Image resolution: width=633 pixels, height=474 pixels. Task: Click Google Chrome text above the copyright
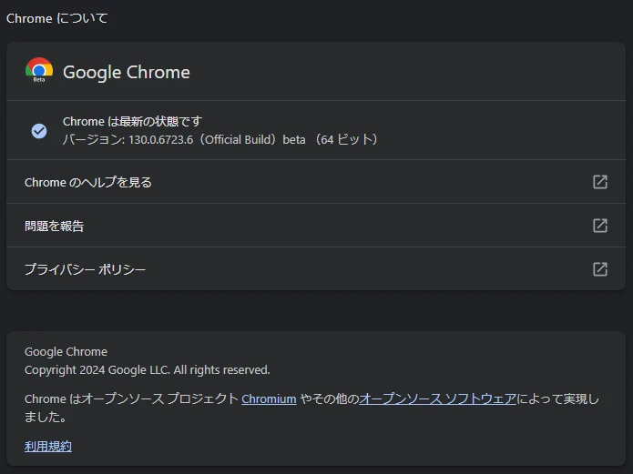click(x=66, y=352)
